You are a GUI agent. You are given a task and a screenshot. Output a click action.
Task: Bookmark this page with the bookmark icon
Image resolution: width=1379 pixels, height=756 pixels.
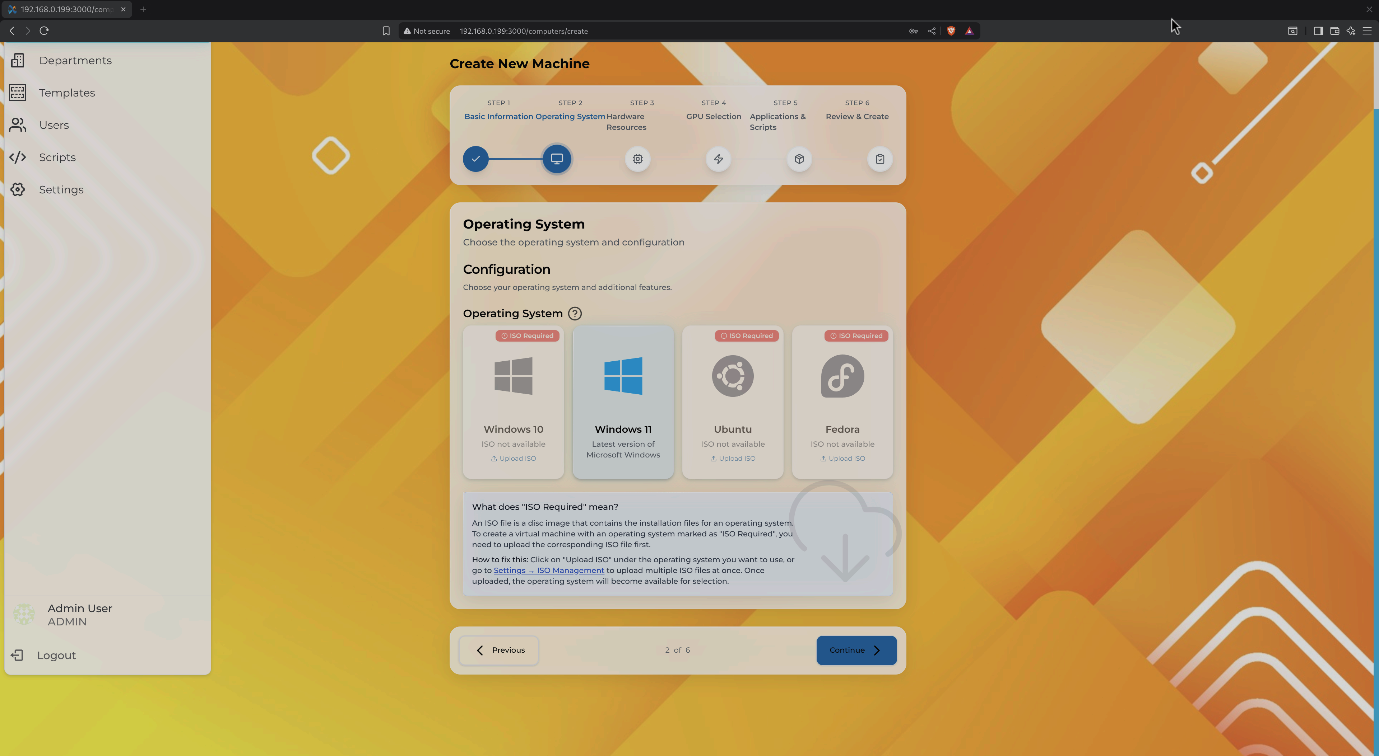coord(386,31)
